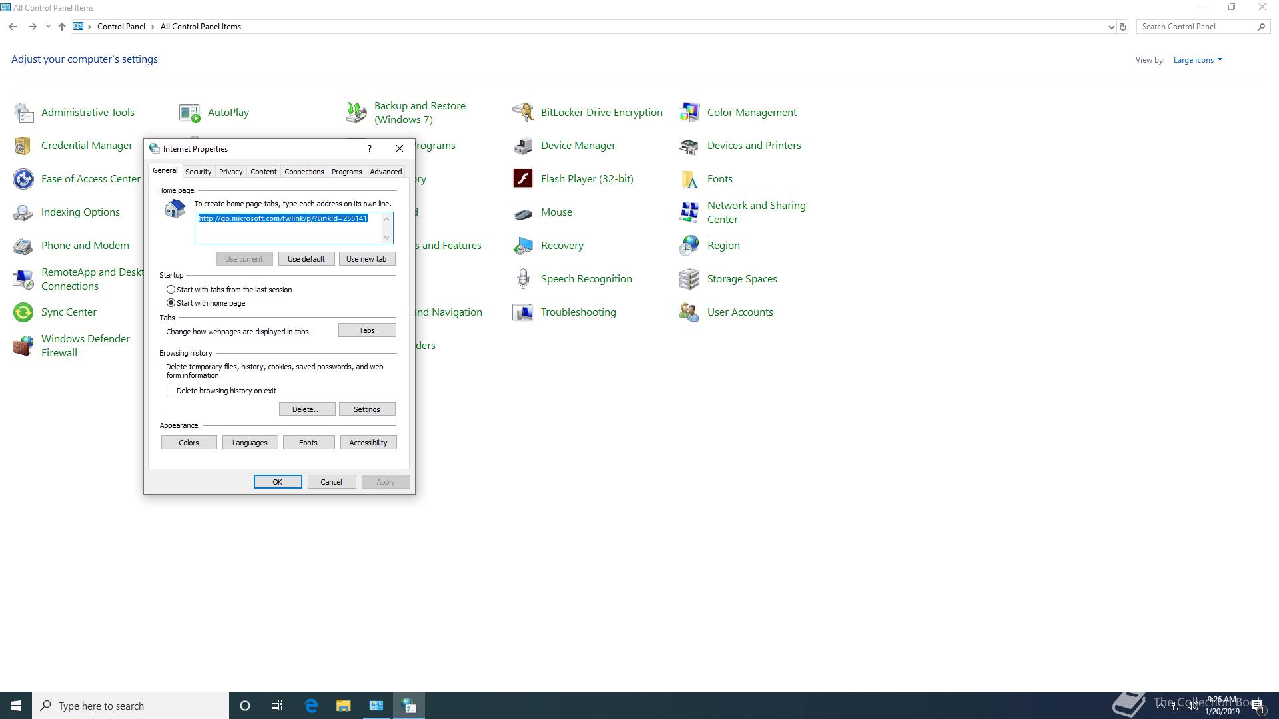Open the User Accounts icon
Image resolution: width=1279 pixels, height=719 pixels.
click(689, 312)
